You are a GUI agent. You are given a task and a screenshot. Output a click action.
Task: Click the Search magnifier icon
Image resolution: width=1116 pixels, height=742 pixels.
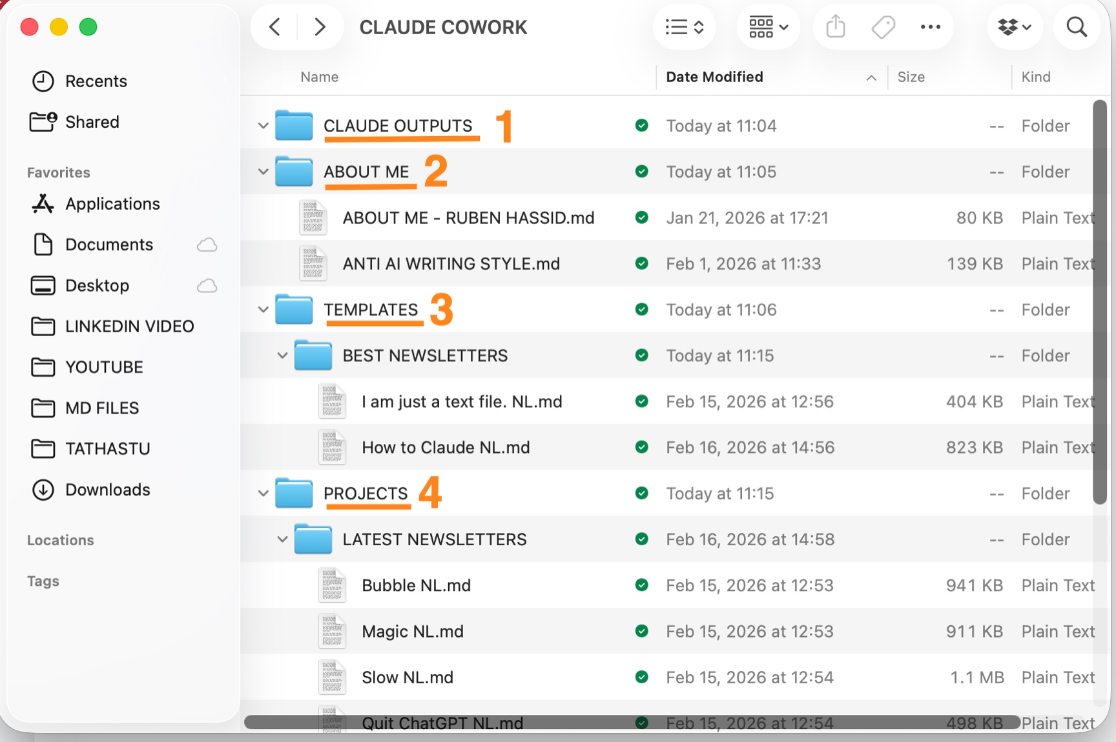coord(1077,27)
